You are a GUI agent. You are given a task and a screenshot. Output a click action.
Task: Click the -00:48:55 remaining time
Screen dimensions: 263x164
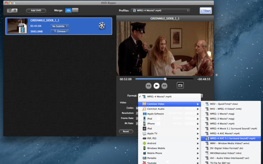click(203, 79)
